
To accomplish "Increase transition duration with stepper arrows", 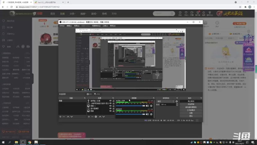I will (177, 104).
